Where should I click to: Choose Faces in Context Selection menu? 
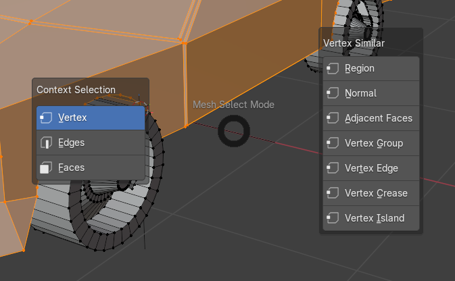91,168
